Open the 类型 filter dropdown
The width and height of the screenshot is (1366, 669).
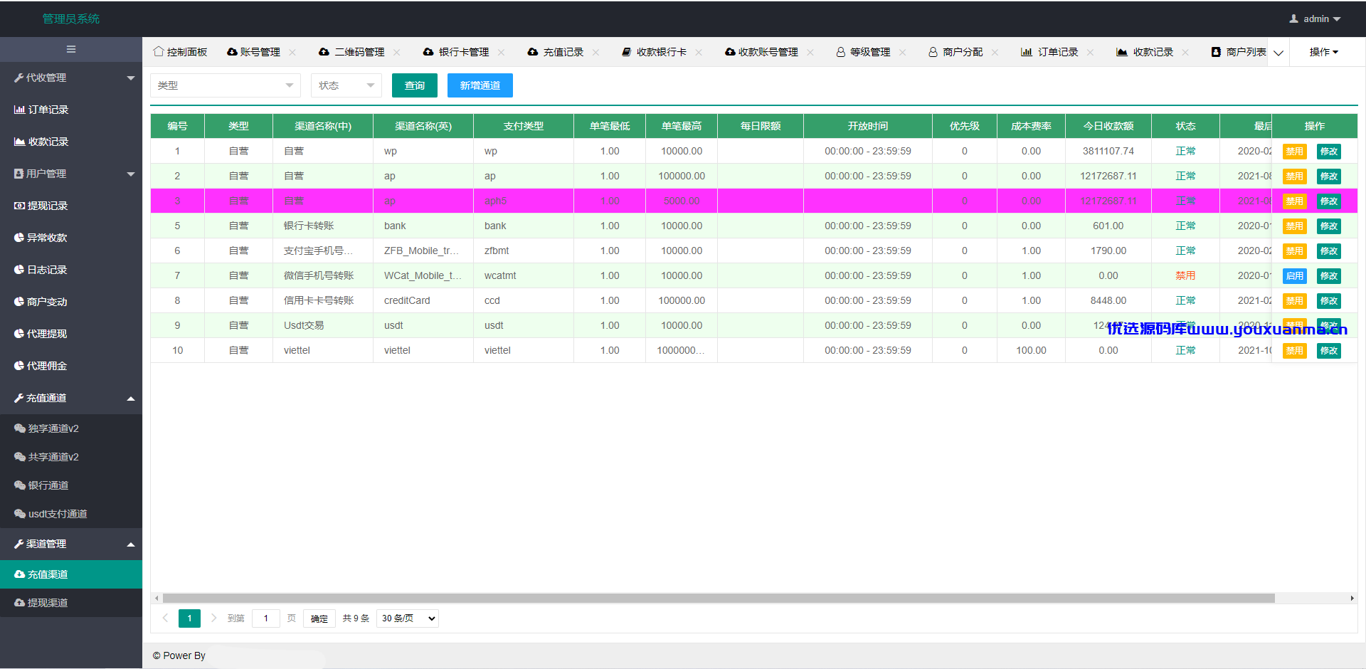(226, 85)
